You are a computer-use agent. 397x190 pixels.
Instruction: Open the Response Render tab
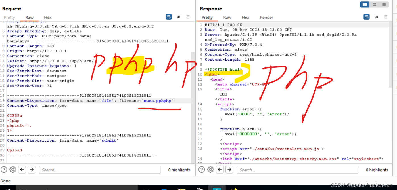tap(266, 17)
